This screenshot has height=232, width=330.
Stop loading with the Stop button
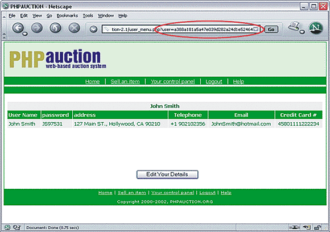[x=75, y=28]
